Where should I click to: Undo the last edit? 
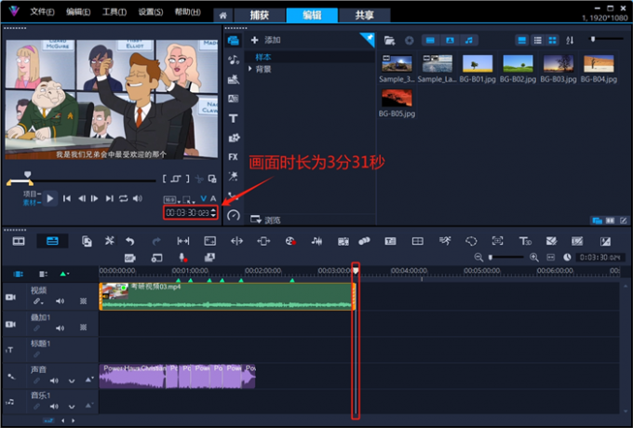point(129,241)
